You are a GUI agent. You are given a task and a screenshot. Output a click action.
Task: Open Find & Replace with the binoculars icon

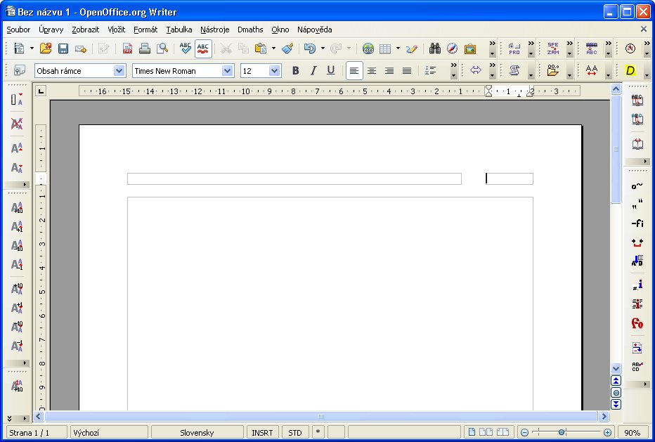tap(435, 48)
